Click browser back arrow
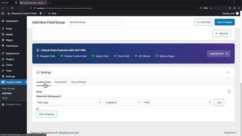Image resolution: width=242 pixels, height=136 pixels. 3,8
